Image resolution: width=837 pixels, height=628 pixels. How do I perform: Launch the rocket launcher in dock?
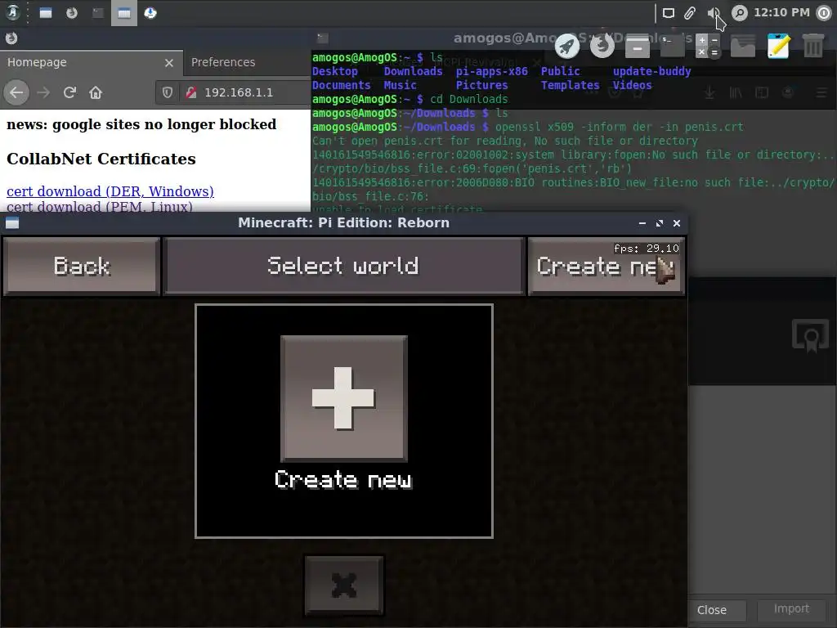click(x=567, y=47)
